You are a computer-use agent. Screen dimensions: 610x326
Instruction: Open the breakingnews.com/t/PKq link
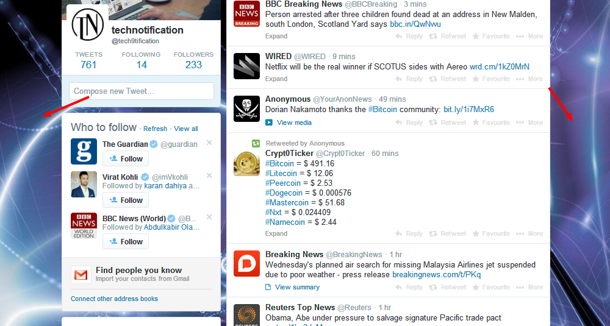437,275
